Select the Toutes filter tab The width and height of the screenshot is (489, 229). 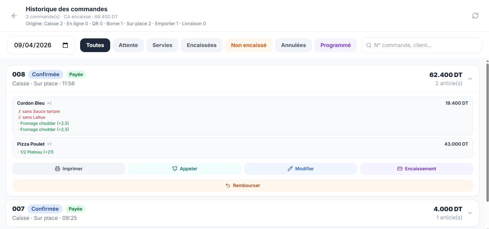click(x=95, y=45)
